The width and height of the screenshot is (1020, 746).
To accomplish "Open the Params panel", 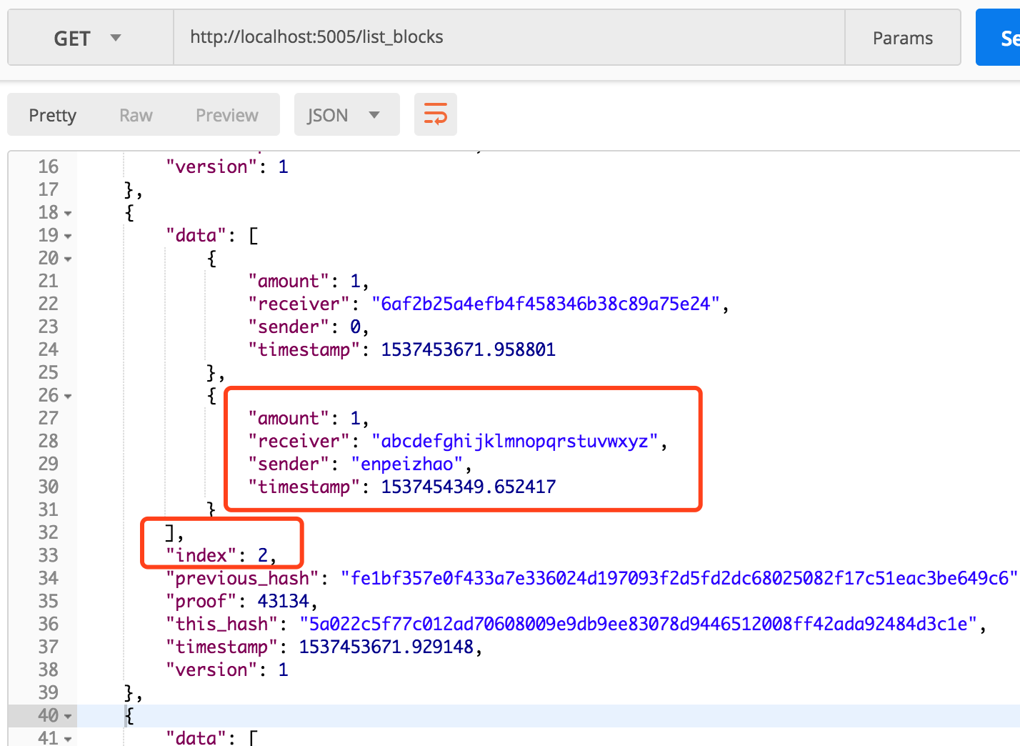I will pos(902,38).
